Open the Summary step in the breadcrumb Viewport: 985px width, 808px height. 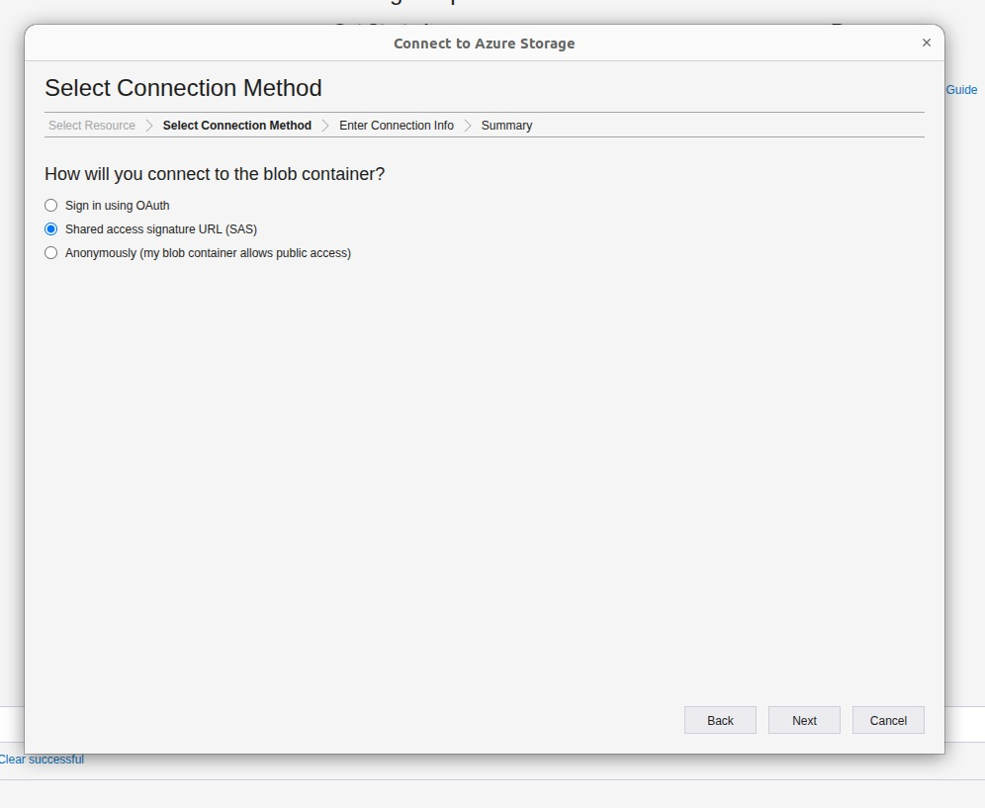(x=506, y=126)
